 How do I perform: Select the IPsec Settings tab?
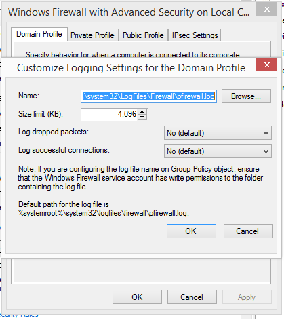(195, 35)
